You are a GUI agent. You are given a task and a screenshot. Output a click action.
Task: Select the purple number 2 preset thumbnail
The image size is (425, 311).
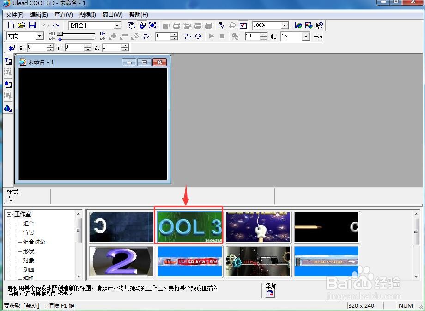click(121, 261)
